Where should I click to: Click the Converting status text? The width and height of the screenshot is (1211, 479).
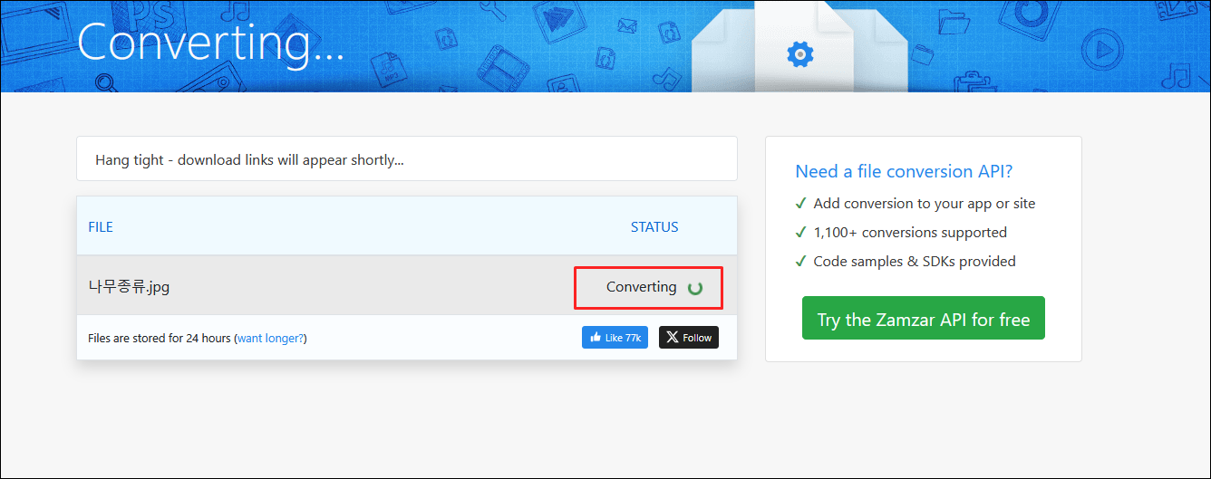(641, 287)
